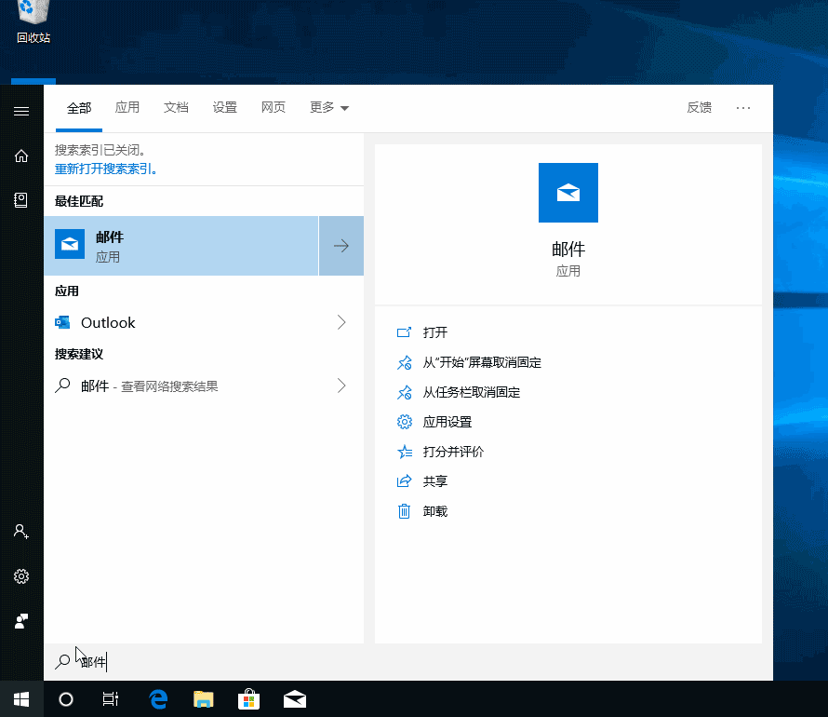Click the uninstall trash icon for Mail
Viewport: 828px width, 717px height.
pos(405,510)
